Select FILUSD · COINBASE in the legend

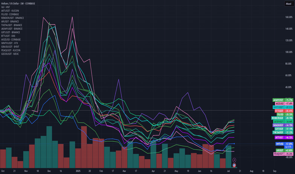[x=10, y=14]
